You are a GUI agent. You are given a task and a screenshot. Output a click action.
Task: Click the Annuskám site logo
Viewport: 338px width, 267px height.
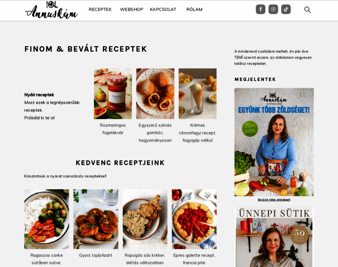[51, 10]
